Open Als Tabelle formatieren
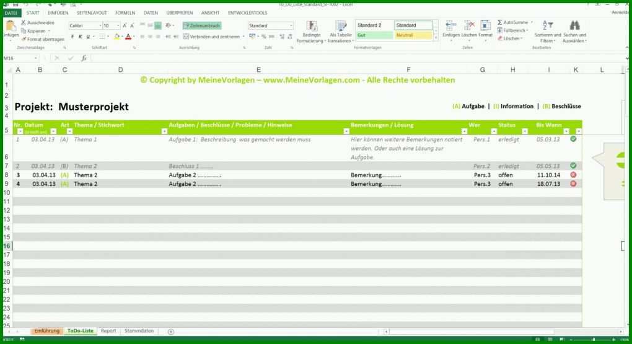The height and width of the screenshot is (344, 632). point(341,32)
